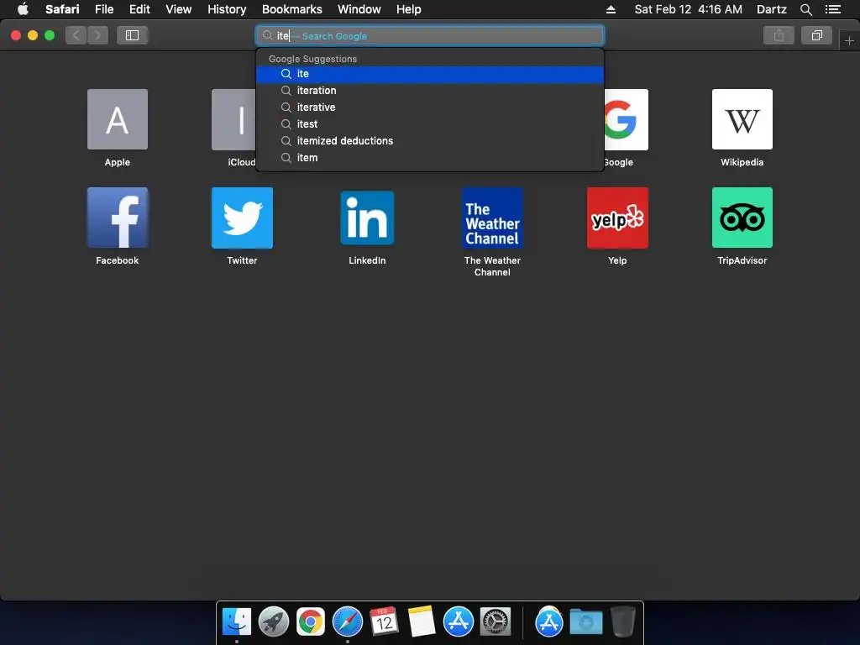
Task: Open Google Chrome from the Dock
Action: [x=311, y=622]
